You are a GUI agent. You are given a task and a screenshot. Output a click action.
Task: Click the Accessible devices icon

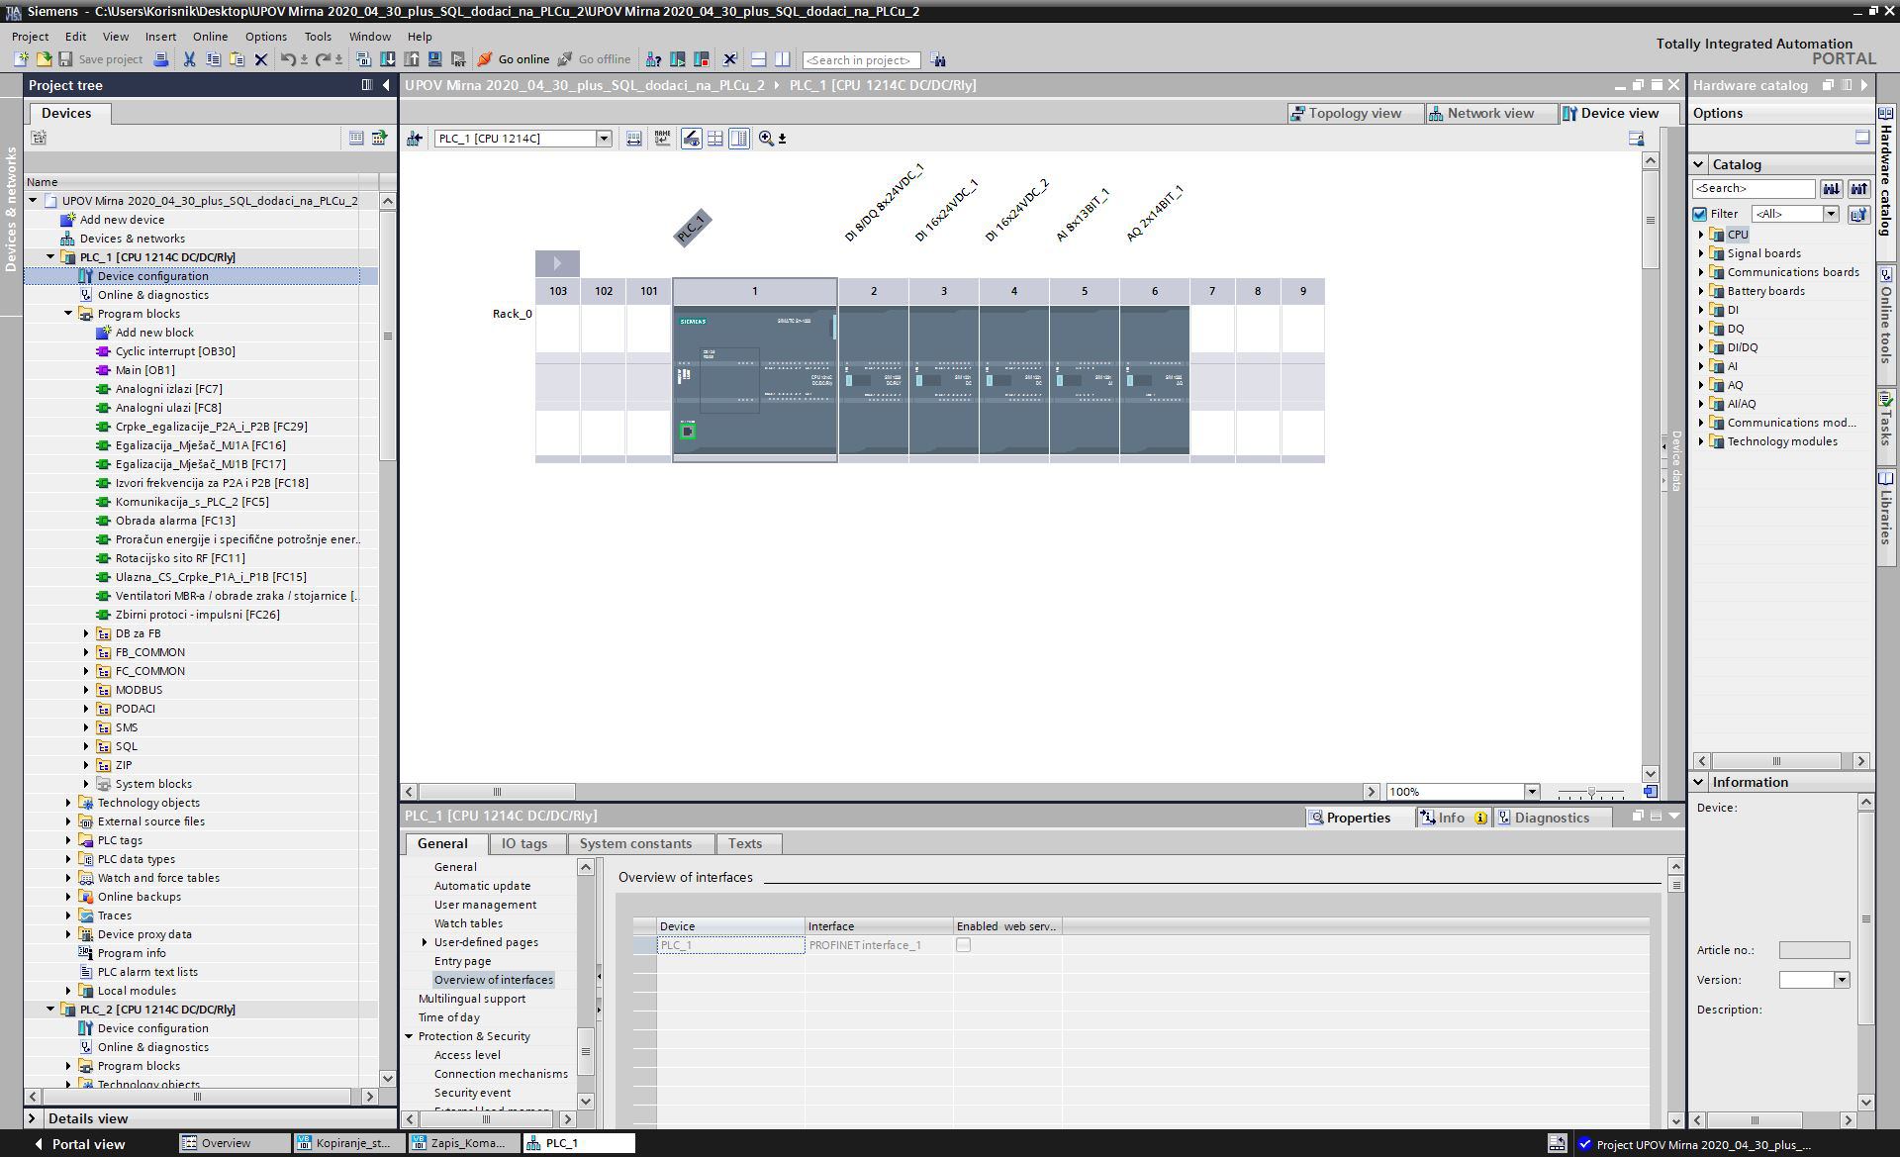[653, 59]
